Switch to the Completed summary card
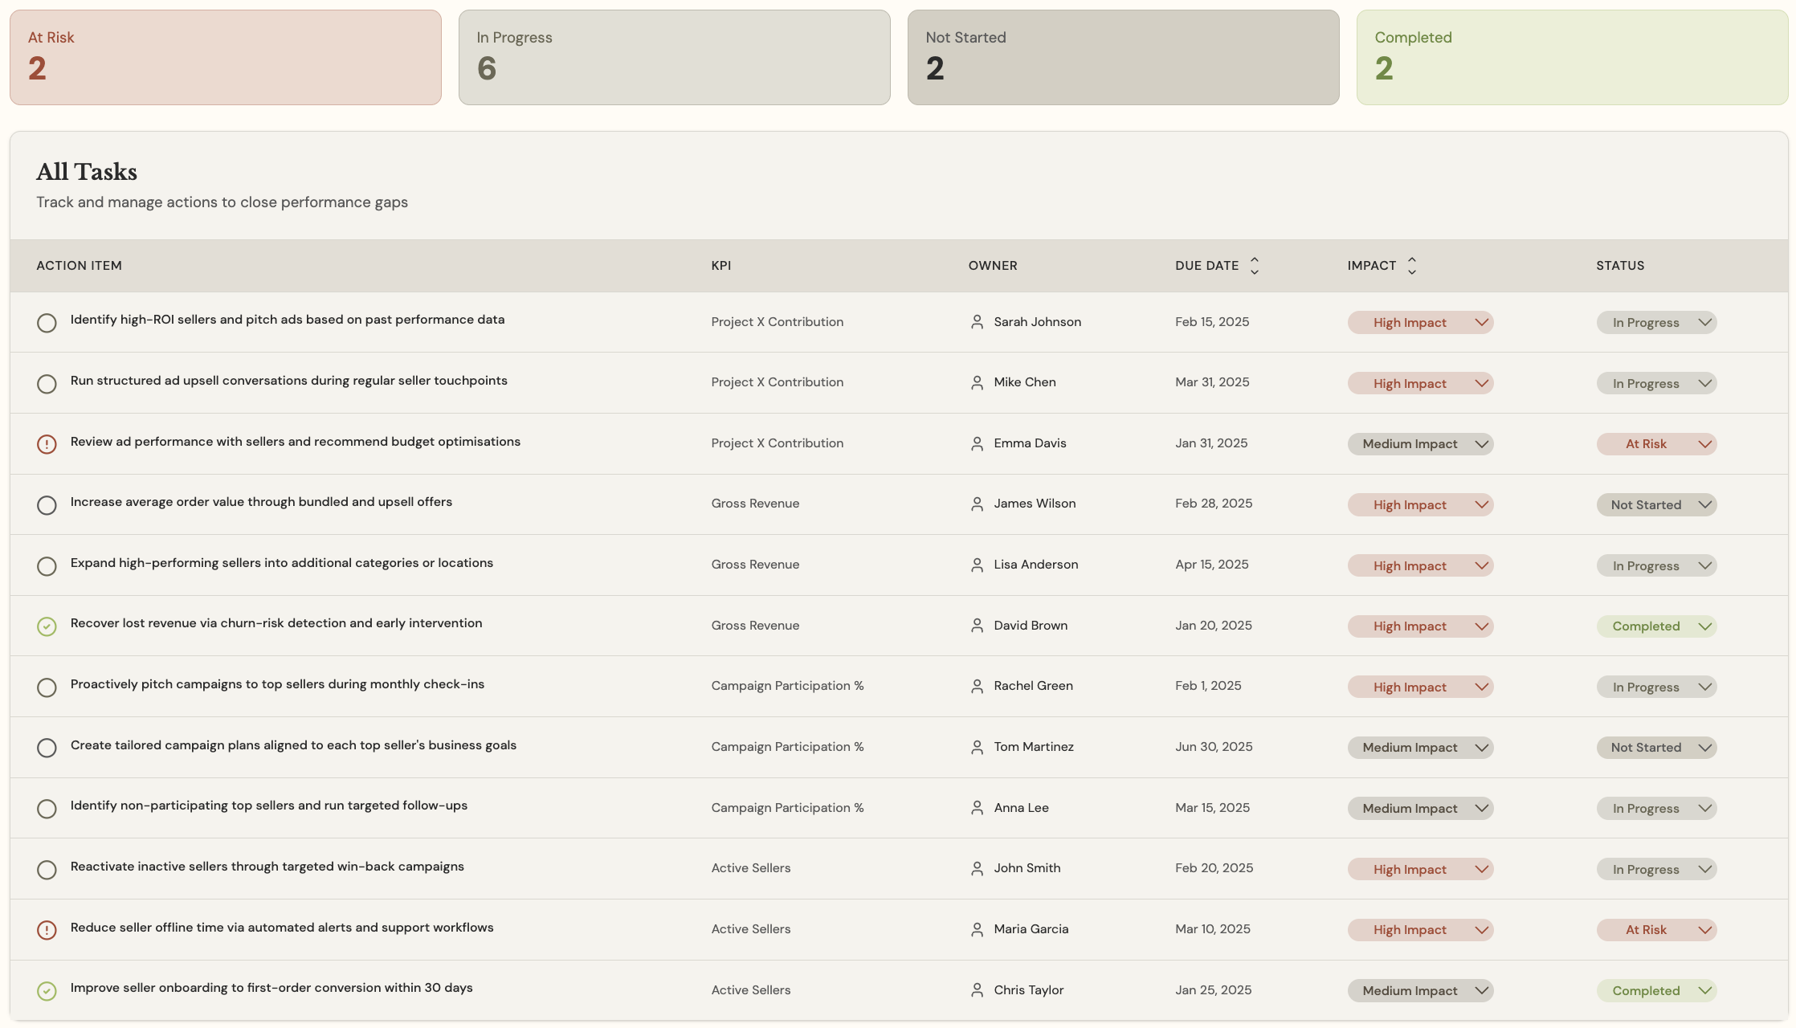The width and height of the screenshot is (1796, 1028). [x=1571, y=56]
